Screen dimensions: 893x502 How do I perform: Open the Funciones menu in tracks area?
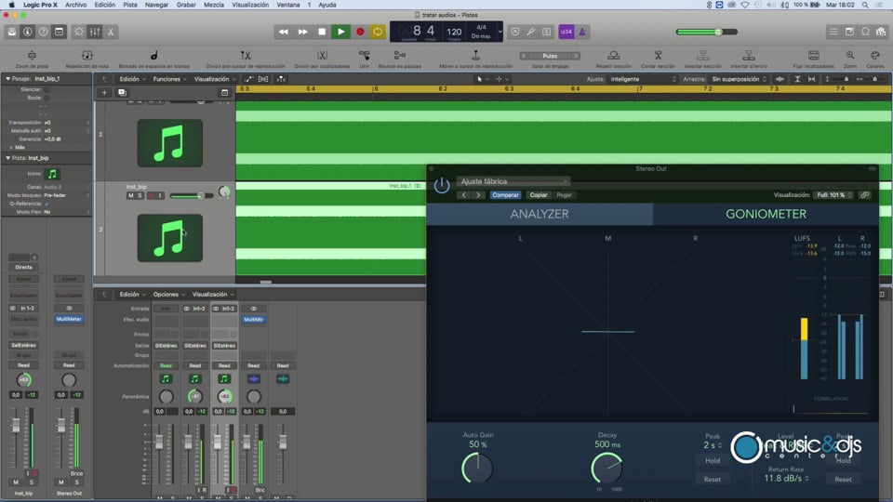(169, 79)
